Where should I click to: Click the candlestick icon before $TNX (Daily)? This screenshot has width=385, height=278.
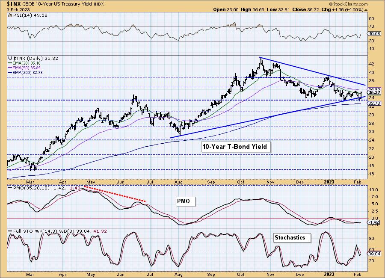coord(10,59)
